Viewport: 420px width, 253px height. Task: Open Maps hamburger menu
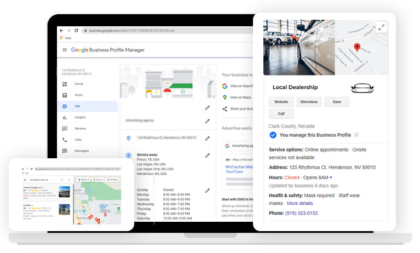25,180
